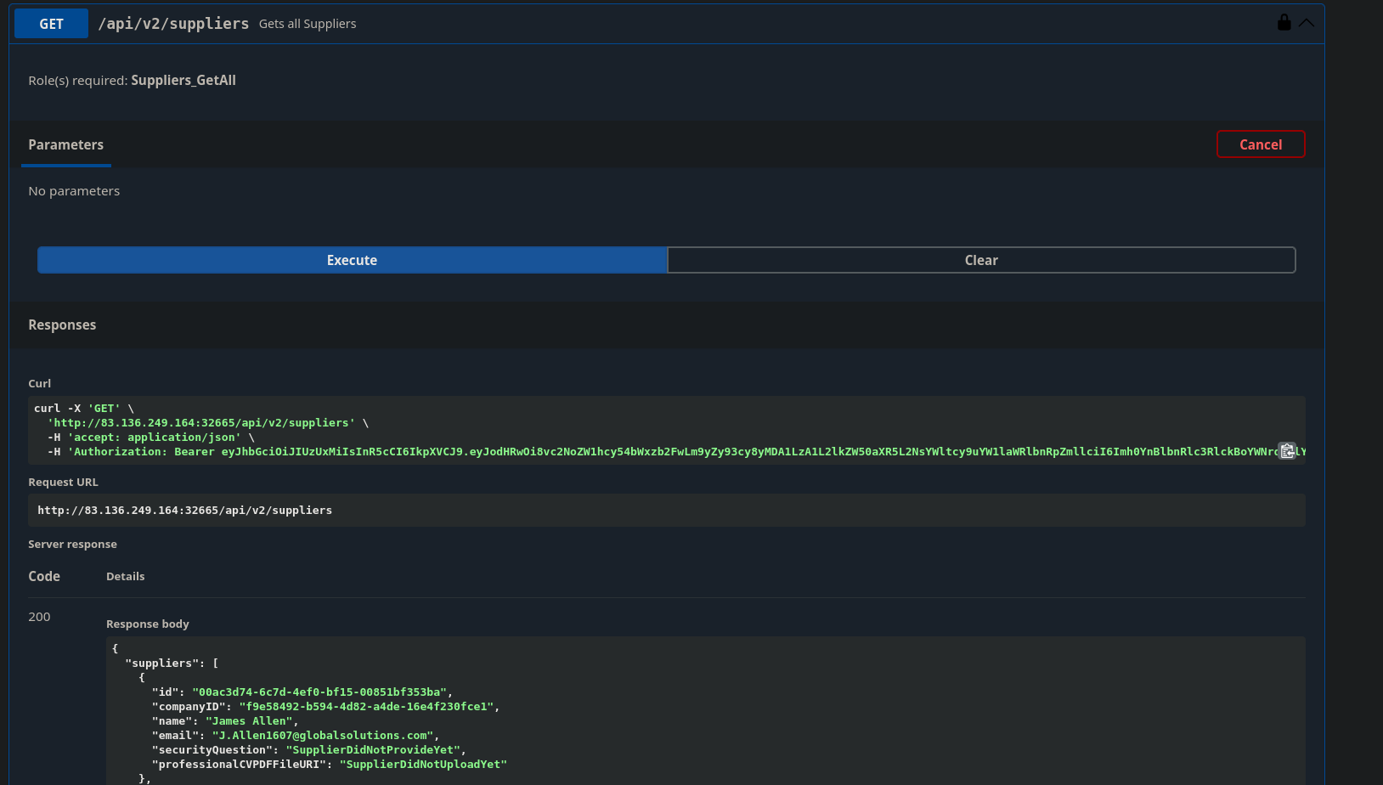Execute the suppliers GET request
This screenshot has height=785, width=1383.
point(352,260)
